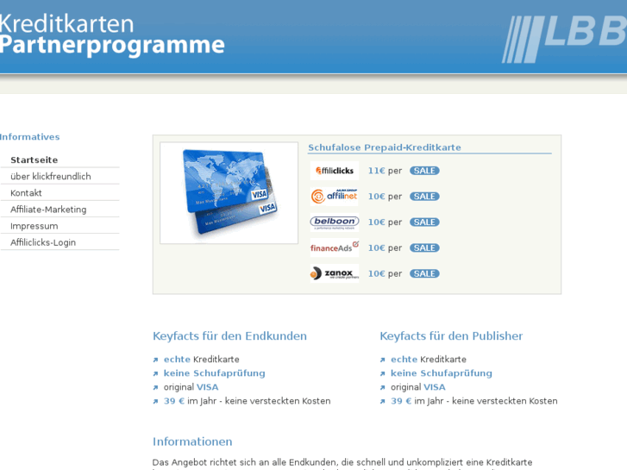Screen dimensions: 627x470
Task: Click the VISA credit card image
Action: (229, 193)
